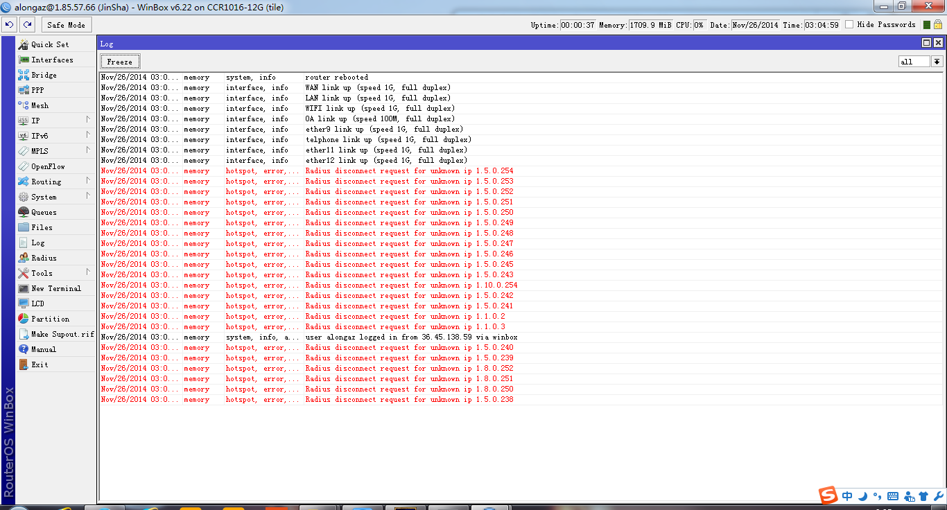Close the Log sub-window
Screen dimensions: 947x510
coord(937,43)
